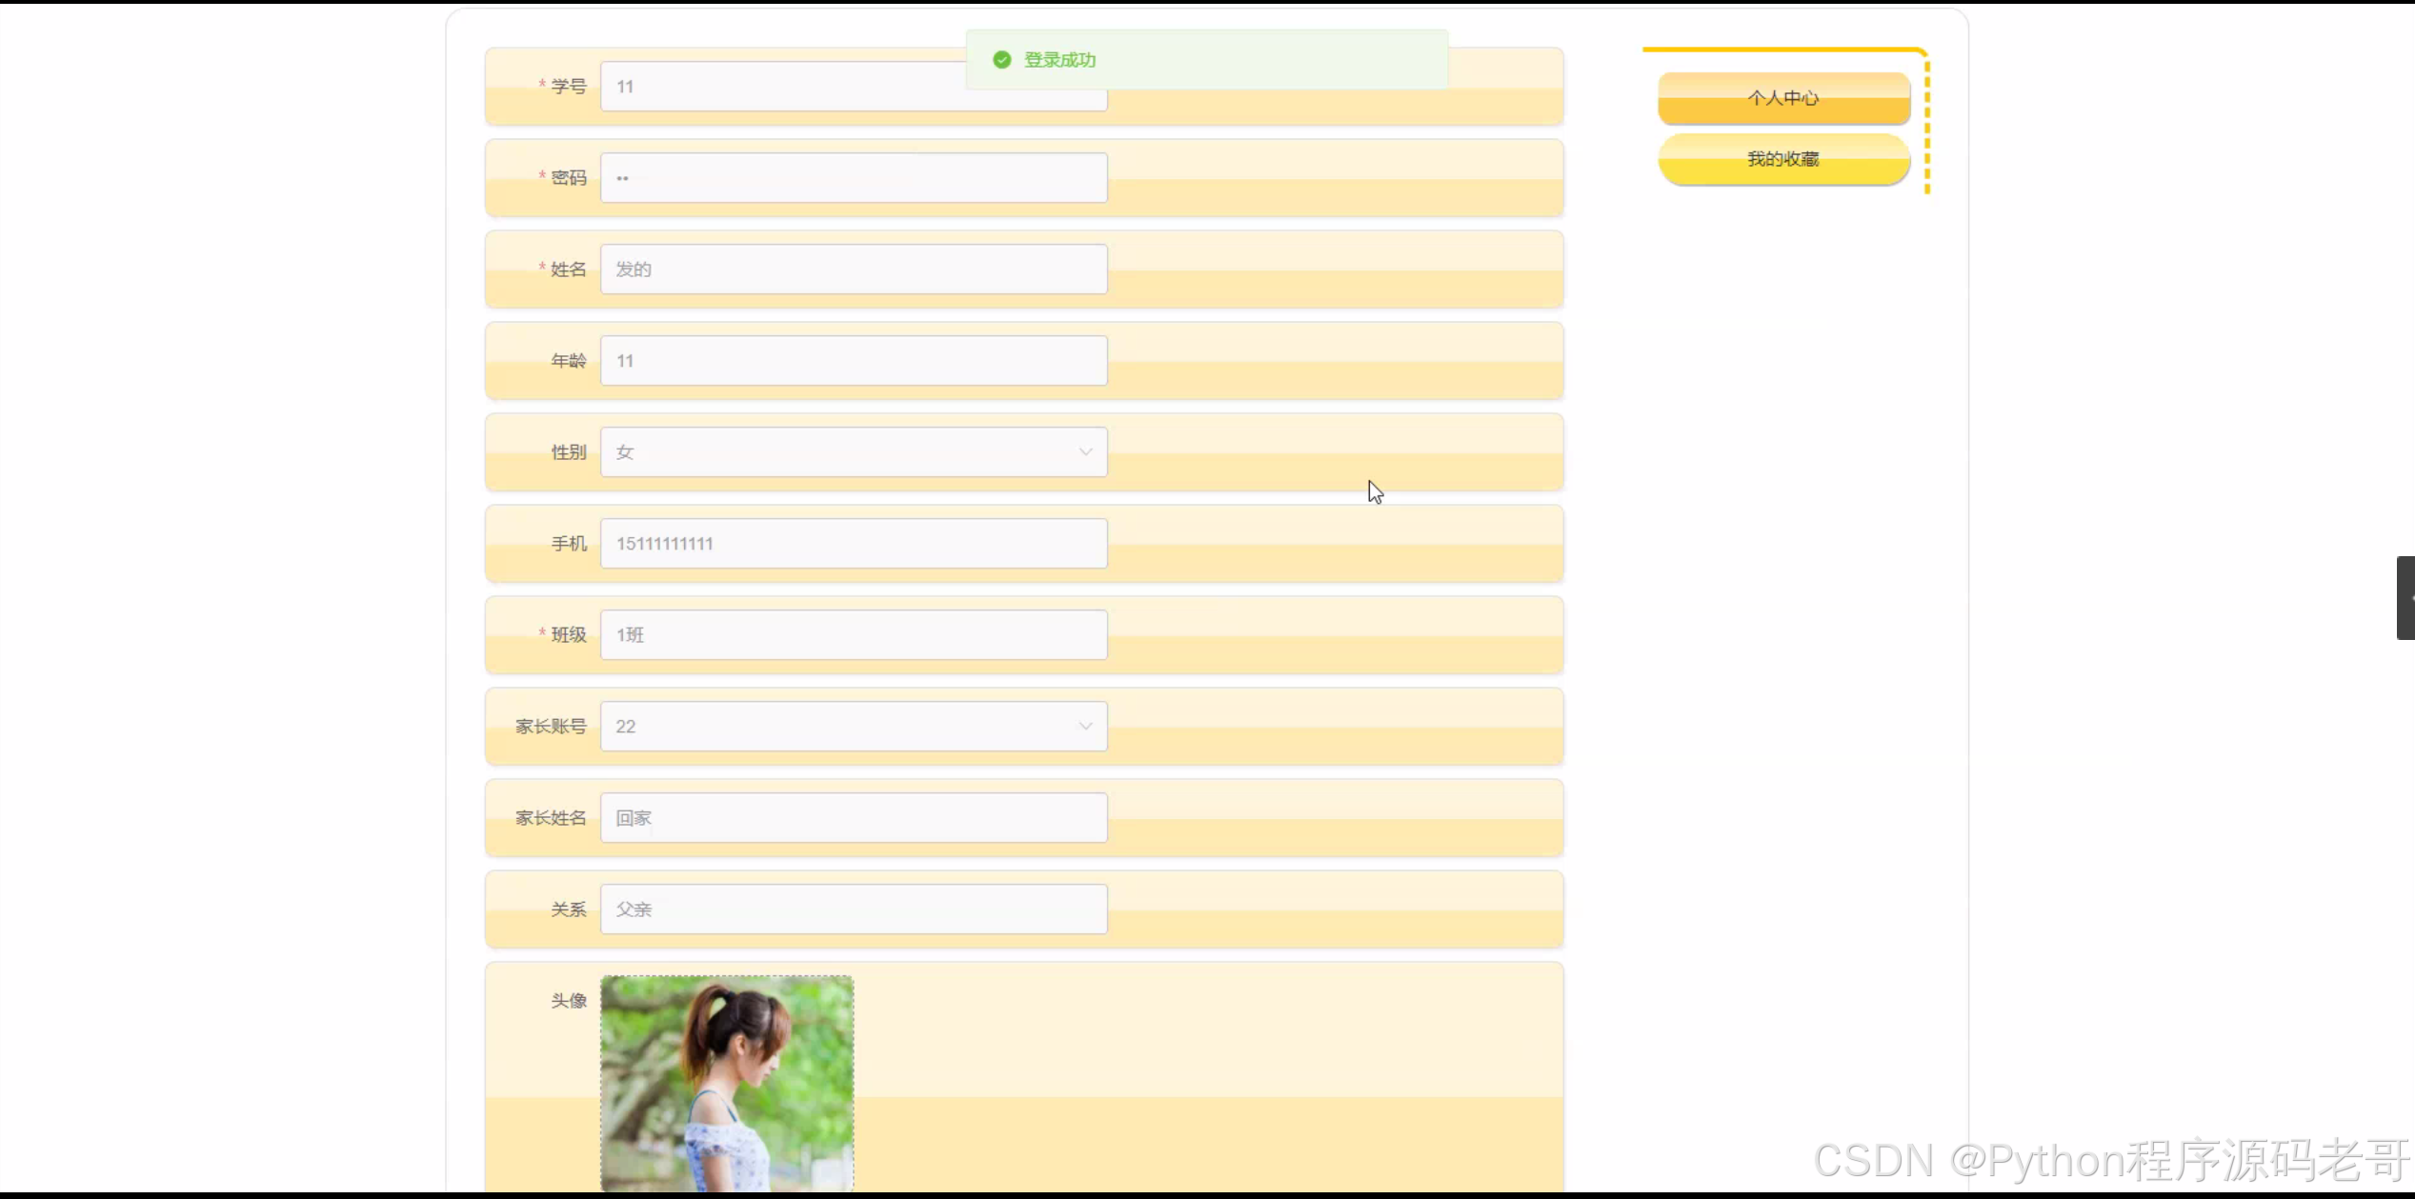2415x1199 pixels.
Task: Expand the 家长账号 dropdown arrow
Action: (1085, 727)
